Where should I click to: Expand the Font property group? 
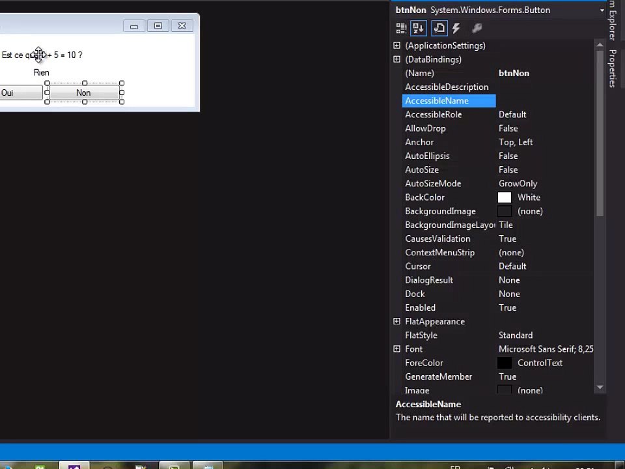click(x=396, y=349)
